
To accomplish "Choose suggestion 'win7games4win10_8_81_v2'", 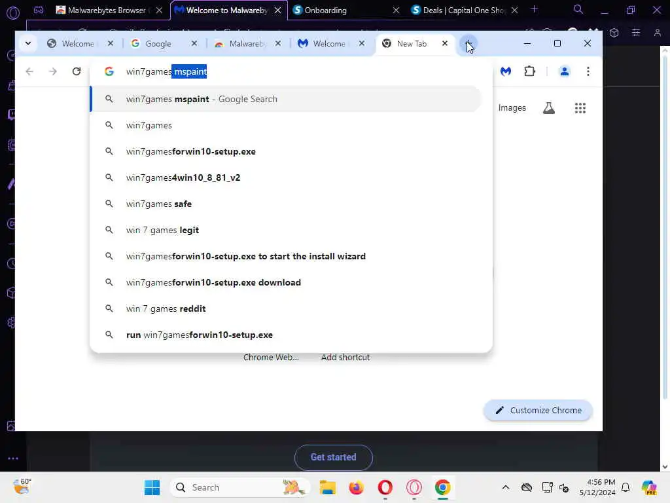I will [x=287, y=177].
